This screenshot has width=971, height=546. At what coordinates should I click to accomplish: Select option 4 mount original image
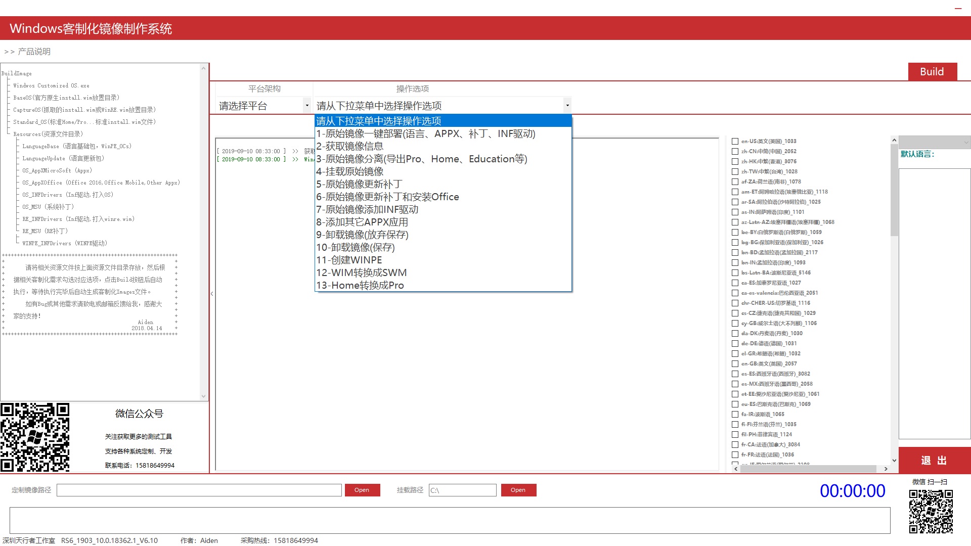pyautogui.click(x=350, y=172)
